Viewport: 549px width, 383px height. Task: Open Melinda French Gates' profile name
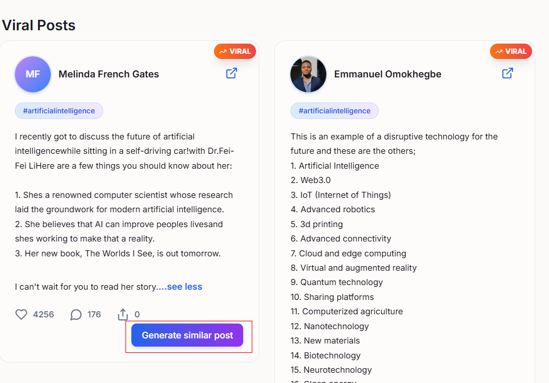click(x=108, y=74)
